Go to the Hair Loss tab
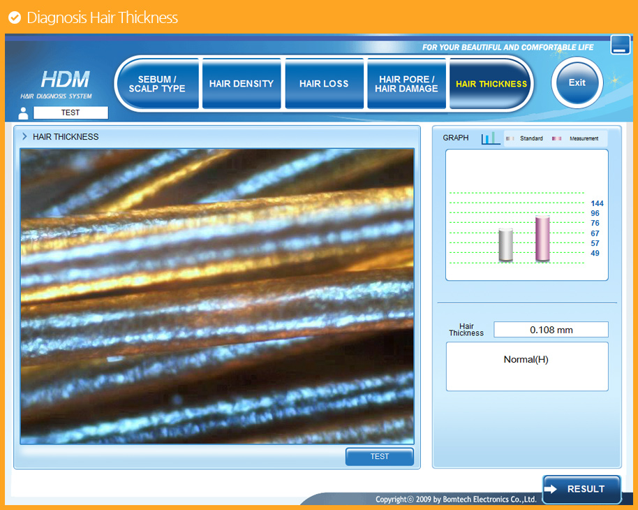638x510 pixels. point(324,84)
